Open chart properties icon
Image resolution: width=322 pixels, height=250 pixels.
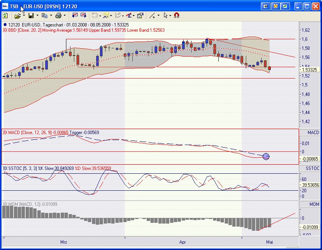[x=140, y=15]
